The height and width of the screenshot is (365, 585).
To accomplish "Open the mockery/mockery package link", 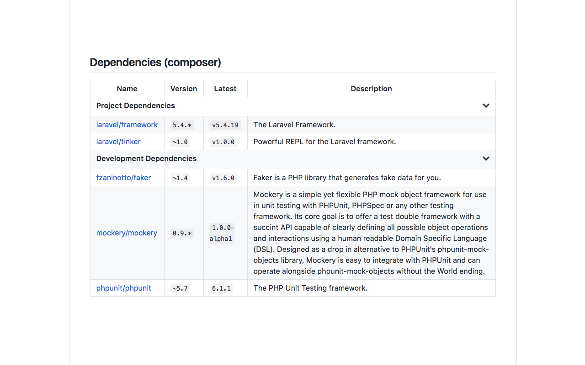I will (x=127, y=233).
